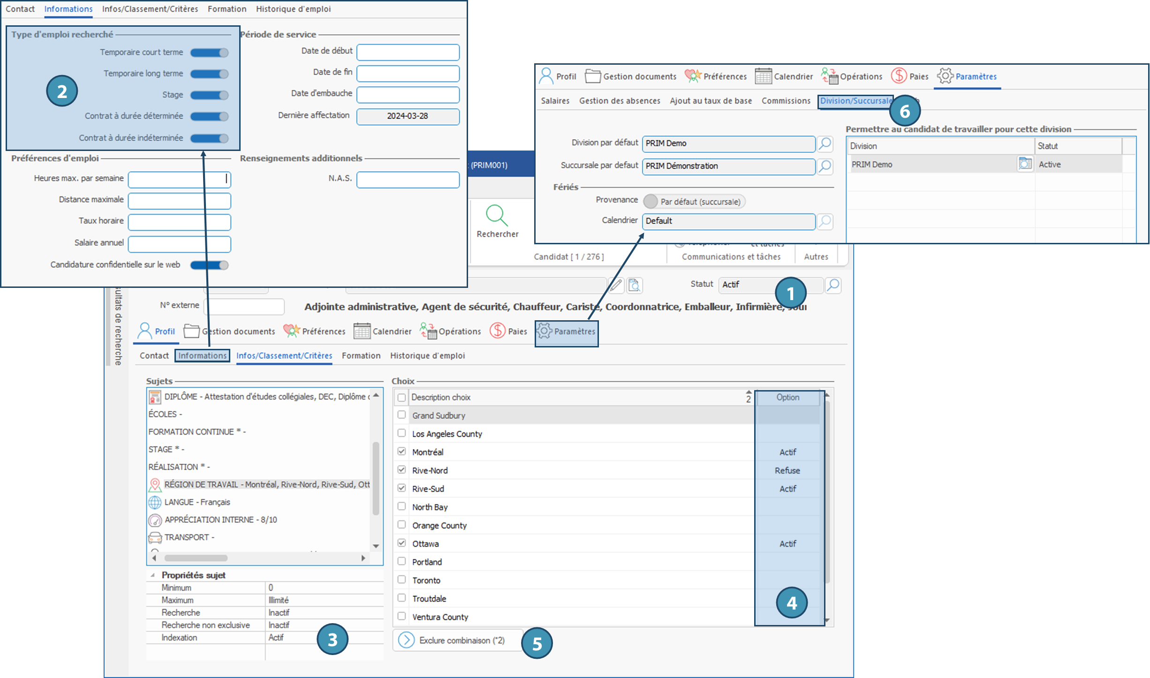The image size is (1150, 678).
Task: Open lookup next to Division par défaut
Action: 825,143
